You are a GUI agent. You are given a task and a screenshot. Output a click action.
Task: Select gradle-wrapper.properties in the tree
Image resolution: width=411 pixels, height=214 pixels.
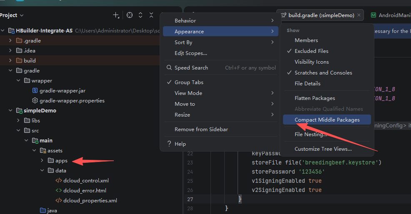[x=72, y=101]
